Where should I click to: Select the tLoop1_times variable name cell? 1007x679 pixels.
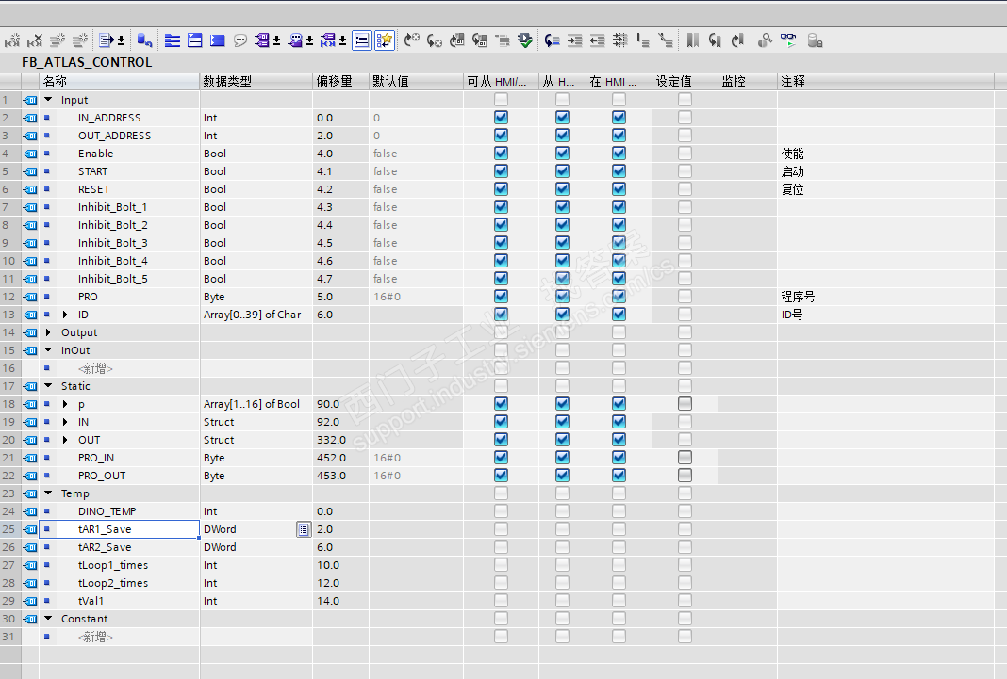point(113,565)
